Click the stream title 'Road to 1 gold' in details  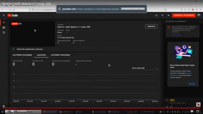(74, 27)
